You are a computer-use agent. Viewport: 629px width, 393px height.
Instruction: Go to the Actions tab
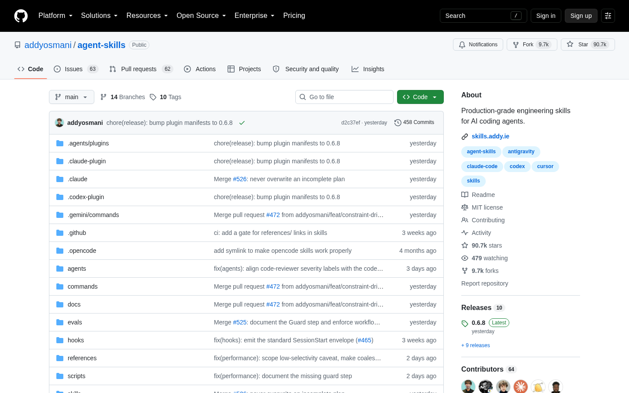pos(200,69)
